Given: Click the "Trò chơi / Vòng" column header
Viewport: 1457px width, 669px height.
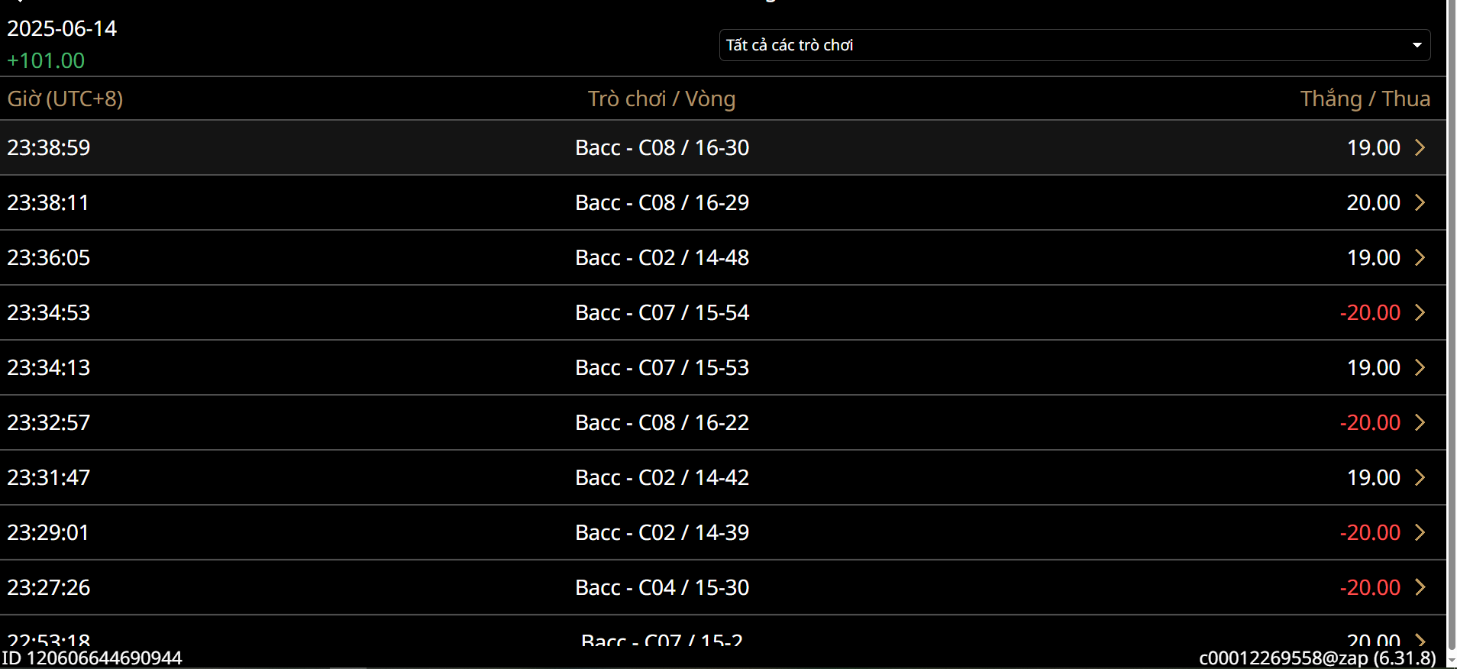Looking at the screenshot, I should click(x=661, y=99).
